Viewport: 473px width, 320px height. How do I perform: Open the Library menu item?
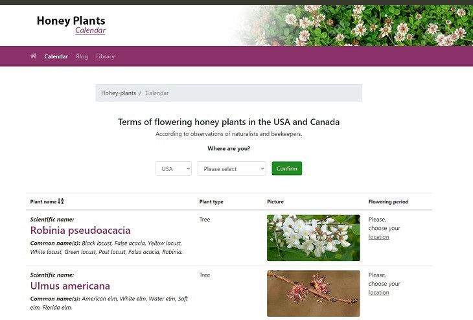click(x=105, y=56)
